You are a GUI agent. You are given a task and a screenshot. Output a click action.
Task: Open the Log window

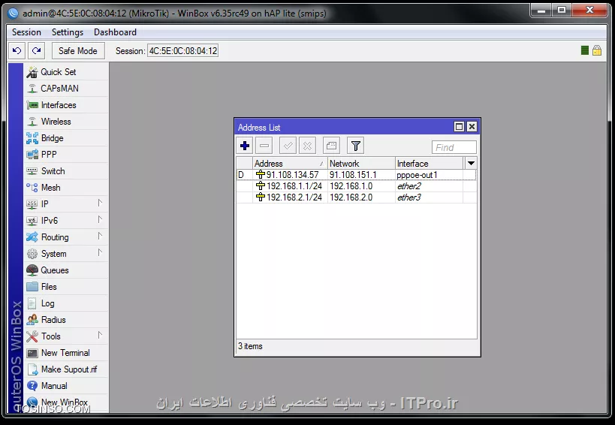(x=66, y=303)
